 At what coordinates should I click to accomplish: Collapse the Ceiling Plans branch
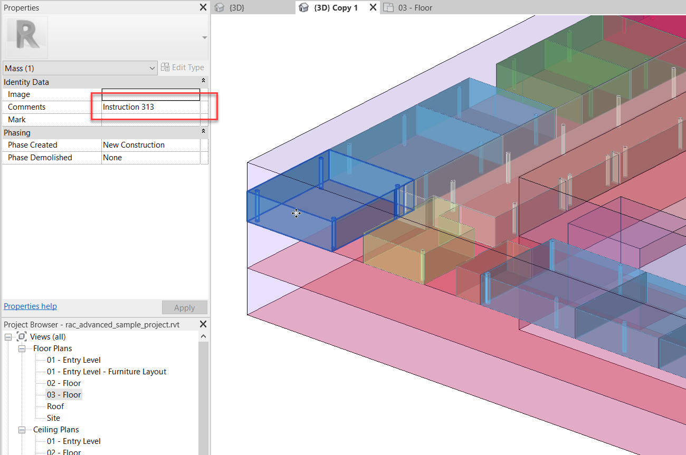point(22,430)
